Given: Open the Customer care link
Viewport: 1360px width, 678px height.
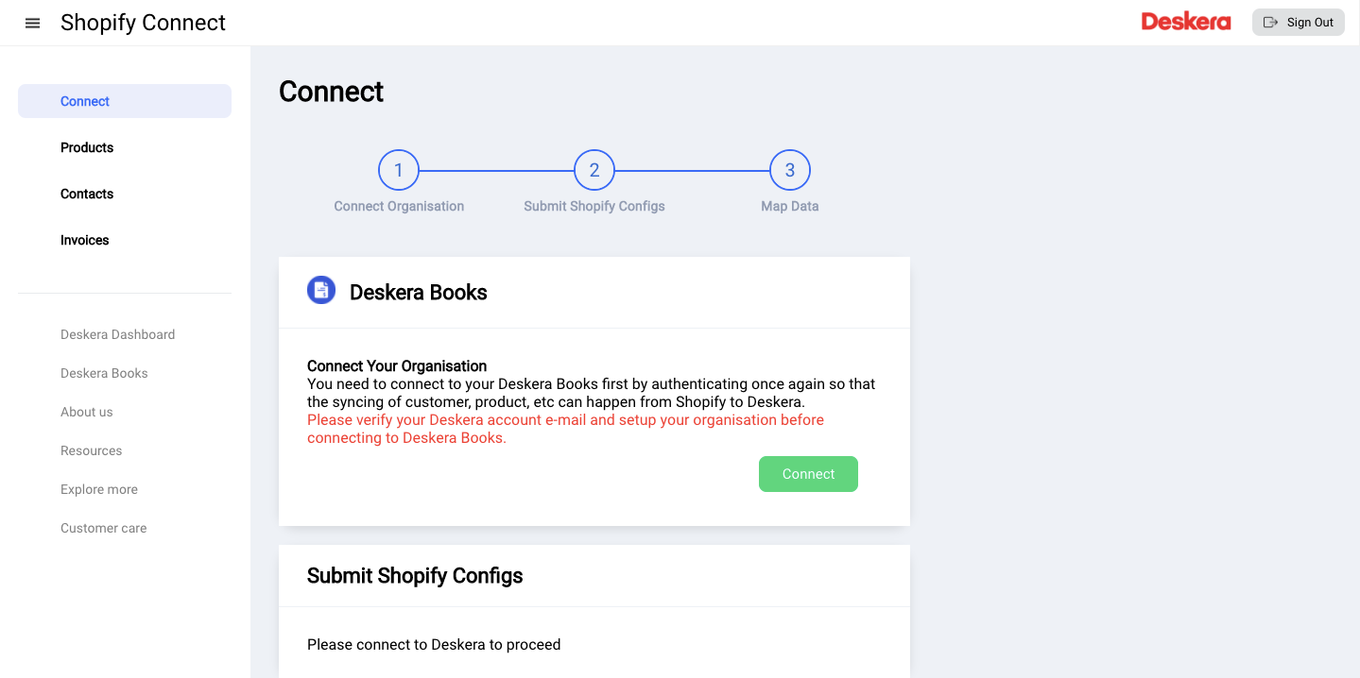Looking at the screenshot, I should [x=103, y=528].
